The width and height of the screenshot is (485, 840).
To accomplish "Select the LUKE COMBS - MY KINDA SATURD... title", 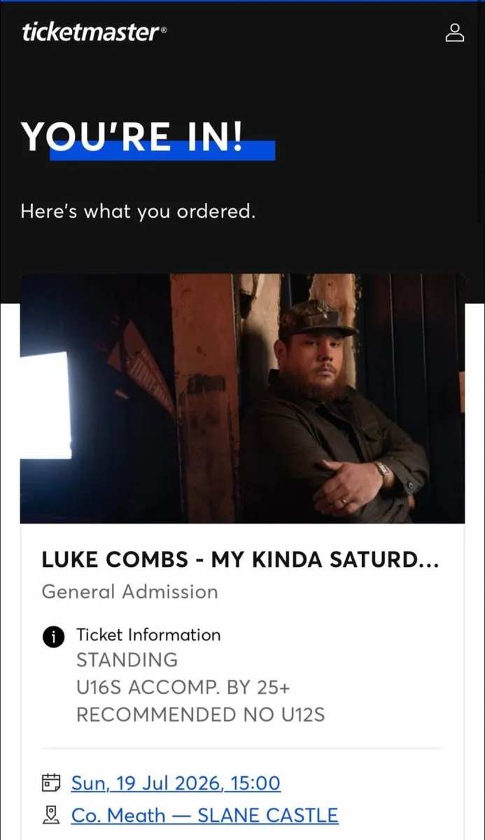I will [241, 559].
